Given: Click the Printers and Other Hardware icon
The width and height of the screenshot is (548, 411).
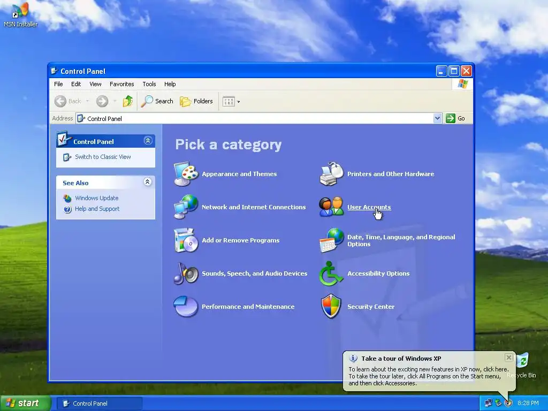Looking at the screenshot, I should tap(331, 174).
